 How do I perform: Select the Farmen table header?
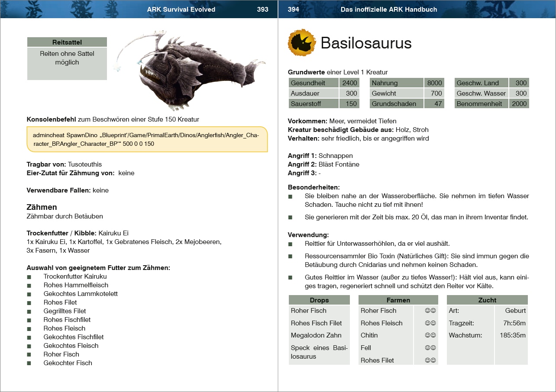click(x=398, y=300)
